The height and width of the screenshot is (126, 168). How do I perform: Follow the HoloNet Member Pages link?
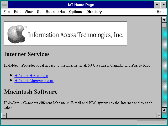point(34,81)
